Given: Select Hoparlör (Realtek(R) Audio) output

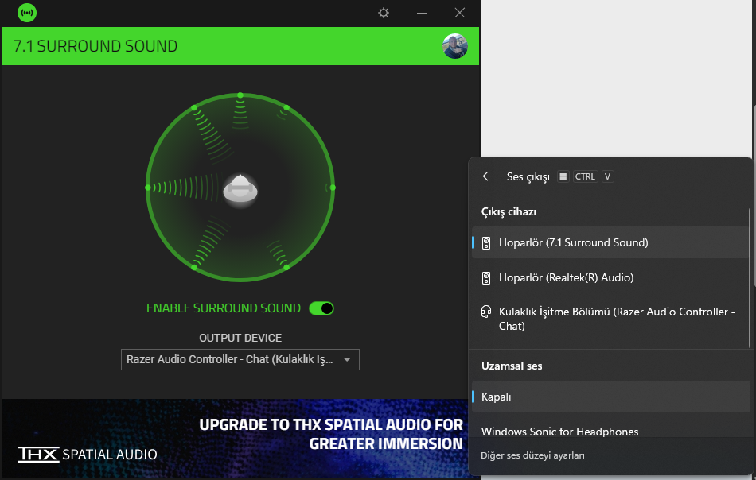Looking at the screenshot, I should click(x=610, y=278).
